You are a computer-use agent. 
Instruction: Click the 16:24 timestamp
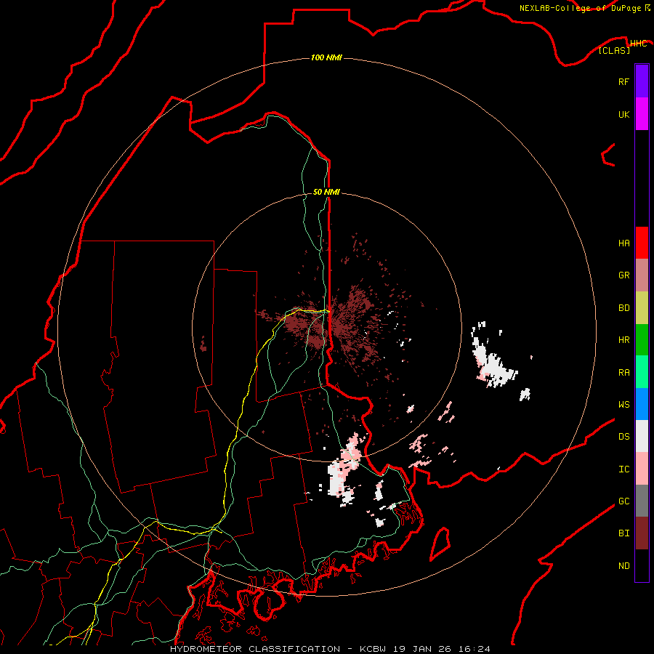pyautogui.click(x=475, y=649)
